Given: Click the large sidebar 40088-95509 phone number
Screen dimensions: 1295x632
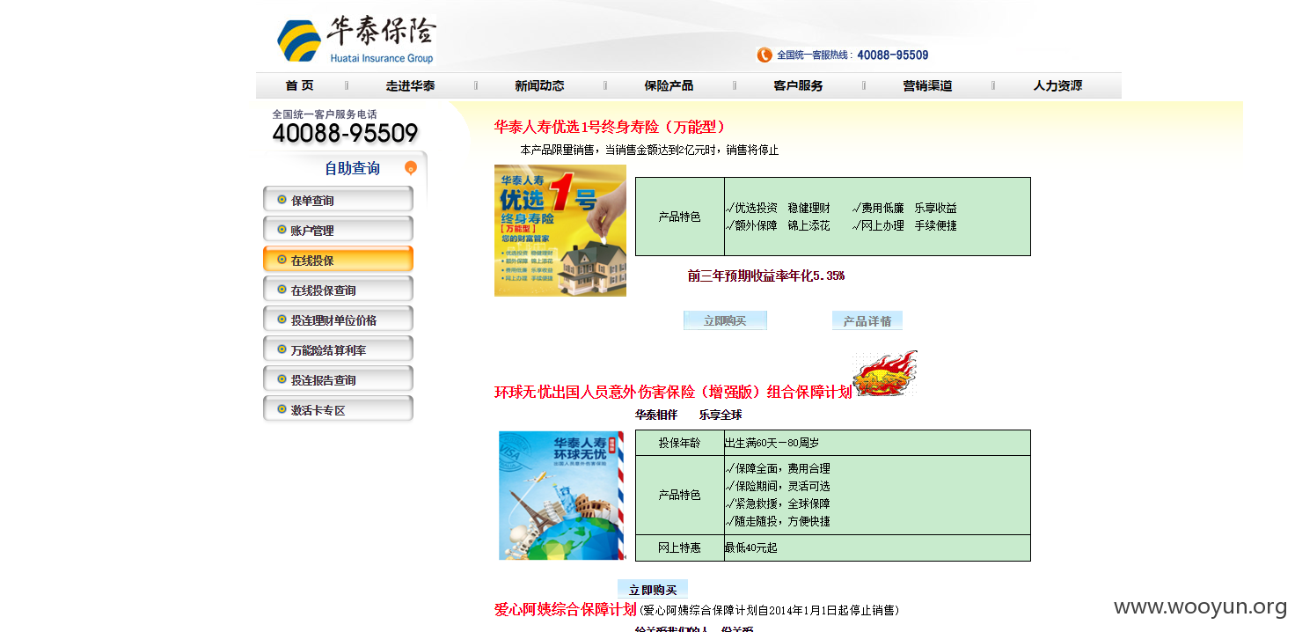Looking at the screenshot, I should pyautogui.click(x=345, y=133).
